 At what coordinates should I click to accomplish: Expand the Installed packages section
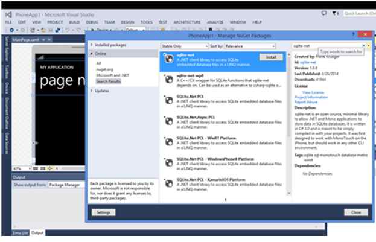pos(92,45)
